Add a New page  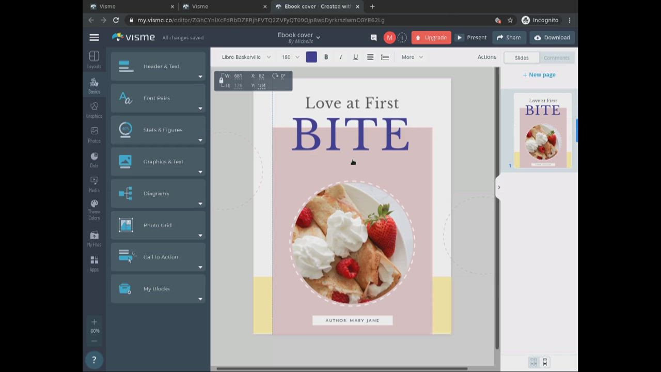click(539, 75)
